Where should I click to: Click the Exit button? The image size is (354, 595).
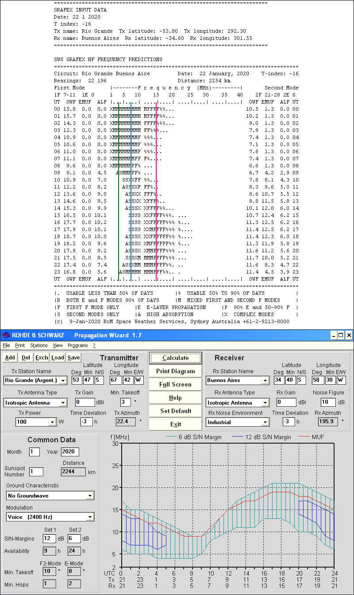[x=175, y=424]
